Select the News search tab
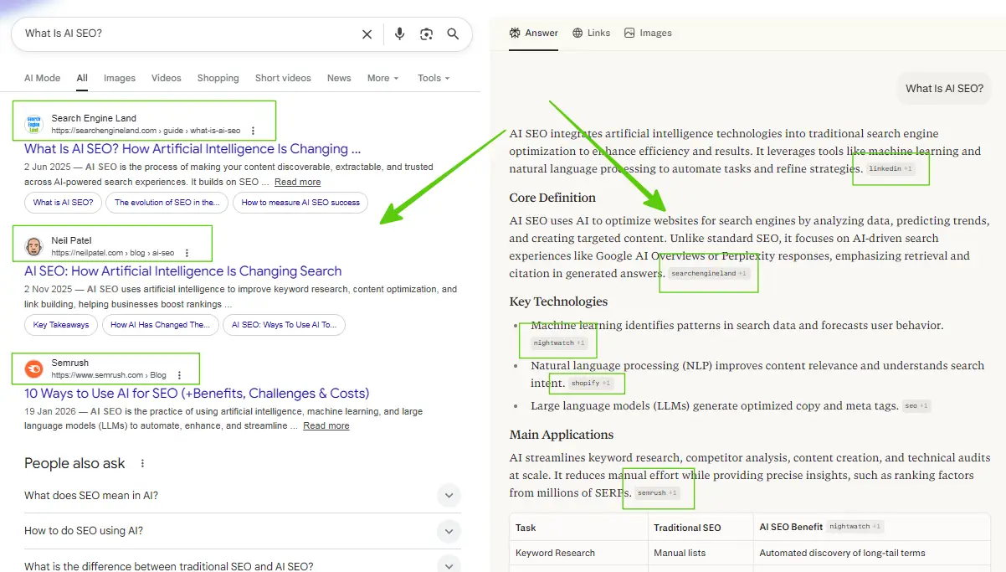Screen dimensions: 1006x572 coord(338,78)
